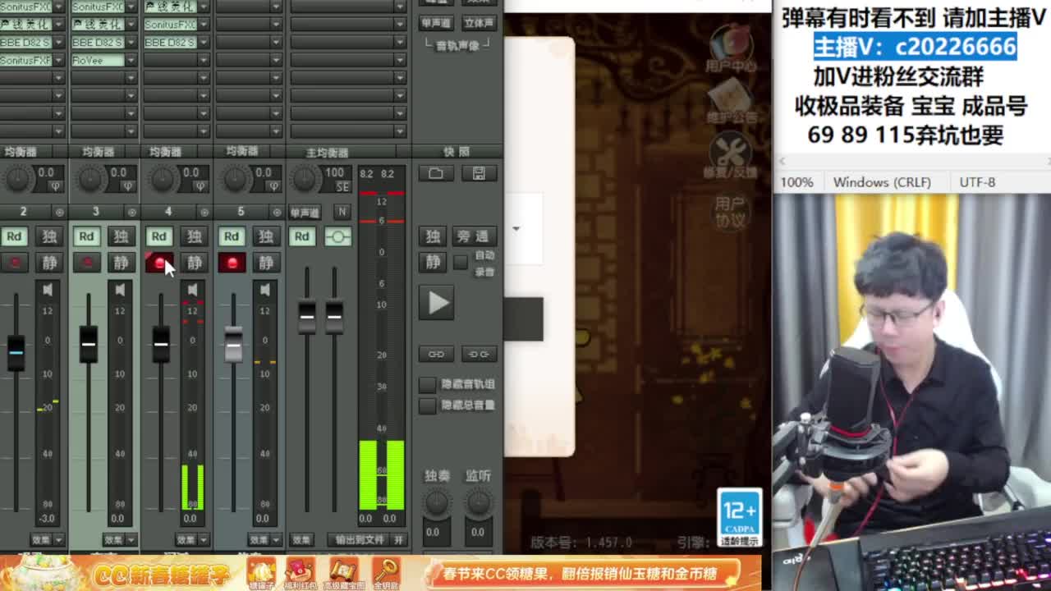Open 用户中心 in the game launcher
Viewport: 1051px width, 591px height.
(731, 48)
